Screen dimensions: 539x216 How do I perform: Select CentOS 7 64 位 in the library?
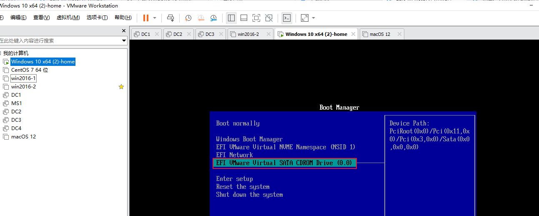pyautogui.click(x=30, y=70)
